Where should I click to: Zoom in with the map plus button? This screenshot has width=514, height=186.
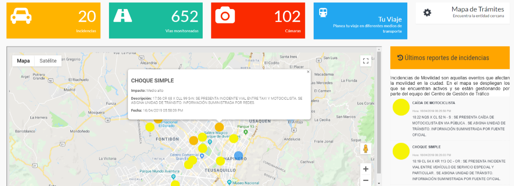tap(366, 169)
